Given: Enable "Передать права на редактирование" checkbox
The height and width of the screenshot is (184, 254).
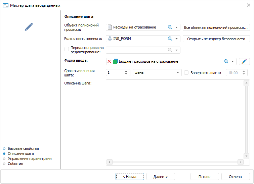Looking at the screenshot, I should click(67, 50).
